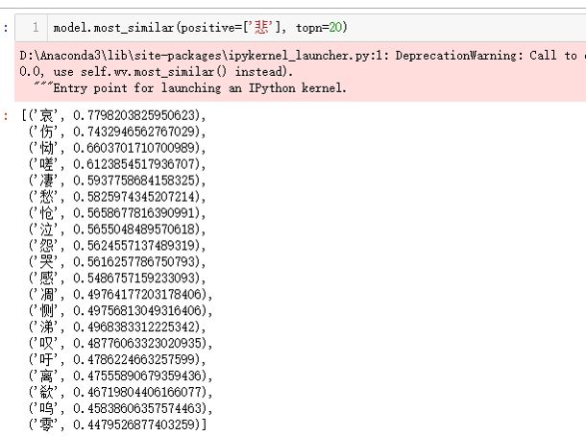The image size is (586, 436).
Task: Click the 'Entry point for launching an IPython kernel' line
Action: coord(200,88)
